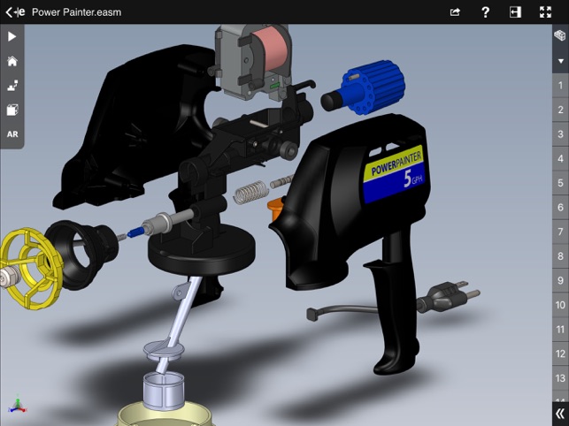Open the share menu icon
Screen dimensions: 569x426
pos(455,12)
